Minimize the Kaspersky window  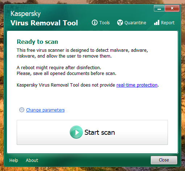tap(159, 8)
